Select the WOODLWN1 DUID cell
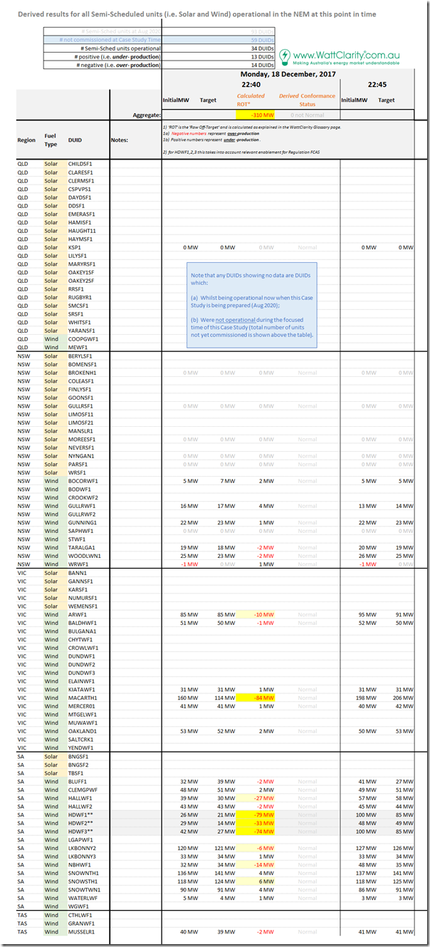Image resolution: width=430 pixels, height=947 pixels. [84, 556]
